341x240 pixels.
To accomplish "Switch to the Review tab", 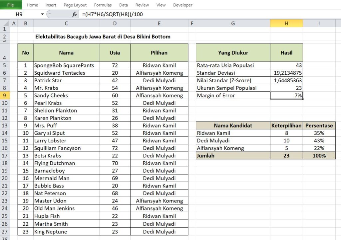I will pos(142,5).
